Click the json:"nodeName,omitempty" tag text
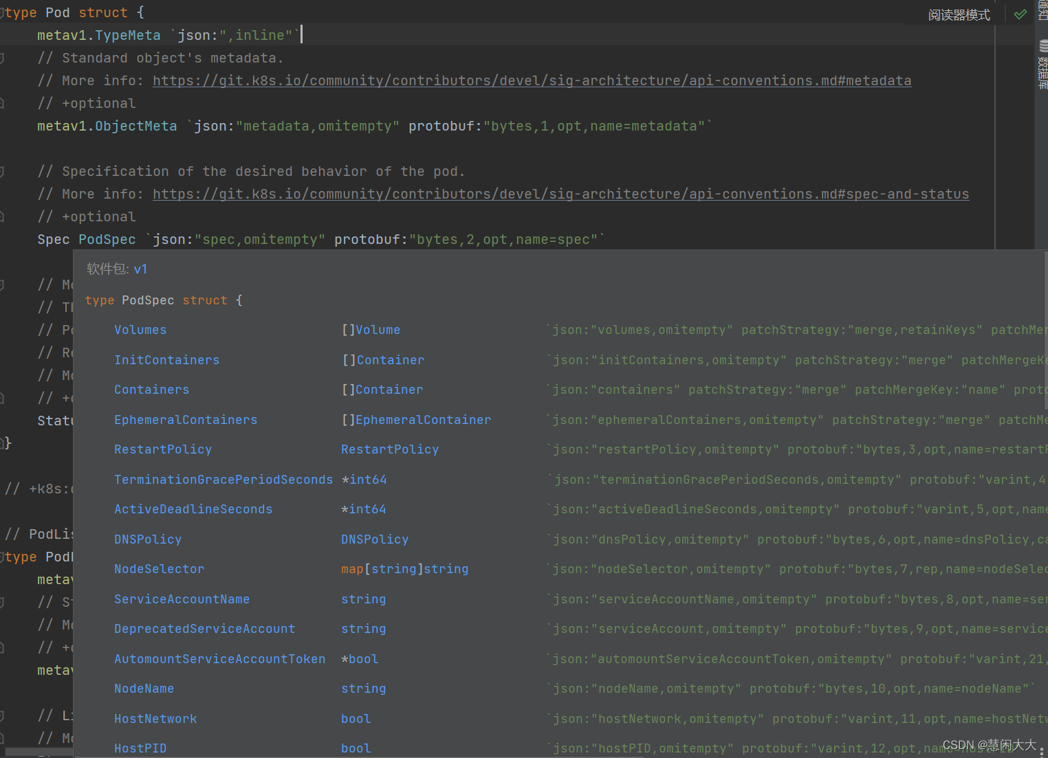This screenshot has height=758, width=1048. click(646, 689)
